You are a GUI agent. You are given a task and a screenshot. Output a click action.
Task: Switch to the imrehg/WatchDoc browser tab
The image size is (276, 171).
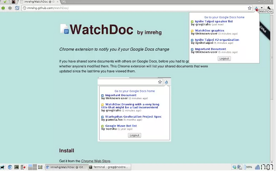39,2
